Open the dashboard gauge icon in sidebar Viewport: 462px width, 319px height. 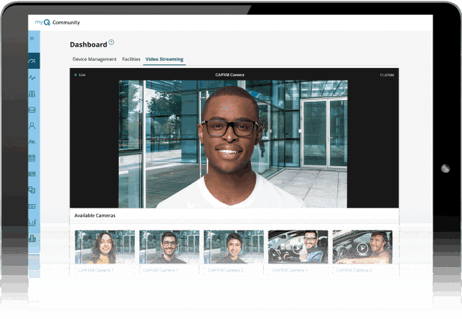click(32, 61)
